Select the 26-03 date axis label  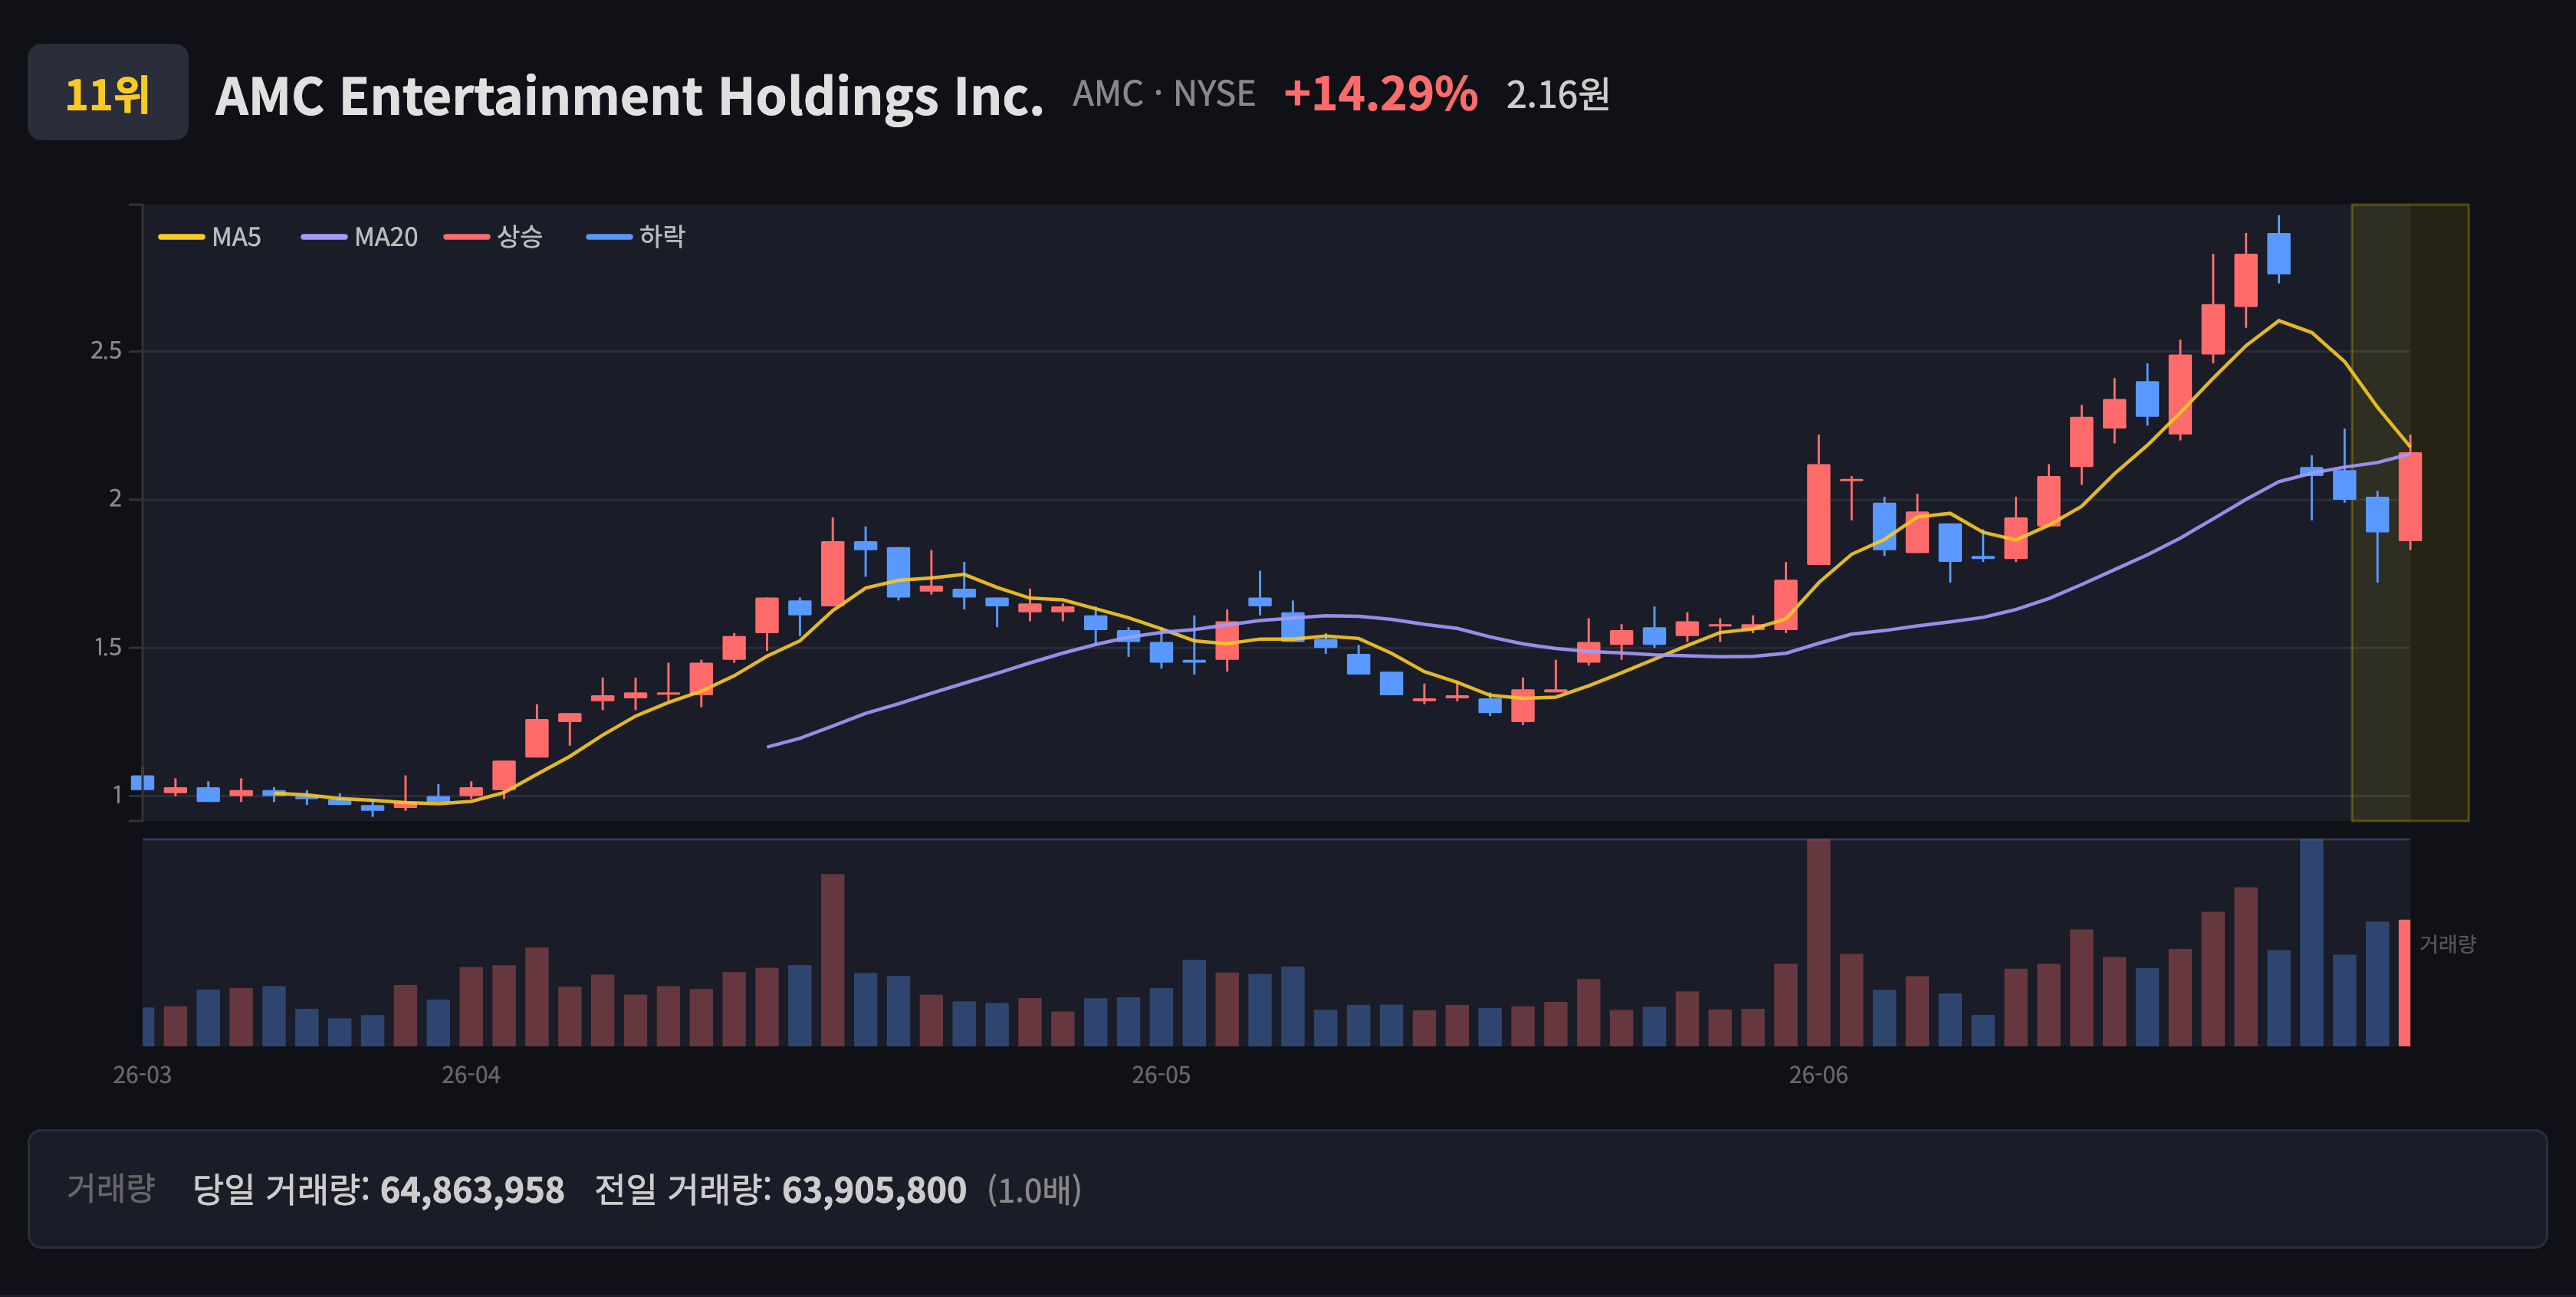[x=142, y=1075]
